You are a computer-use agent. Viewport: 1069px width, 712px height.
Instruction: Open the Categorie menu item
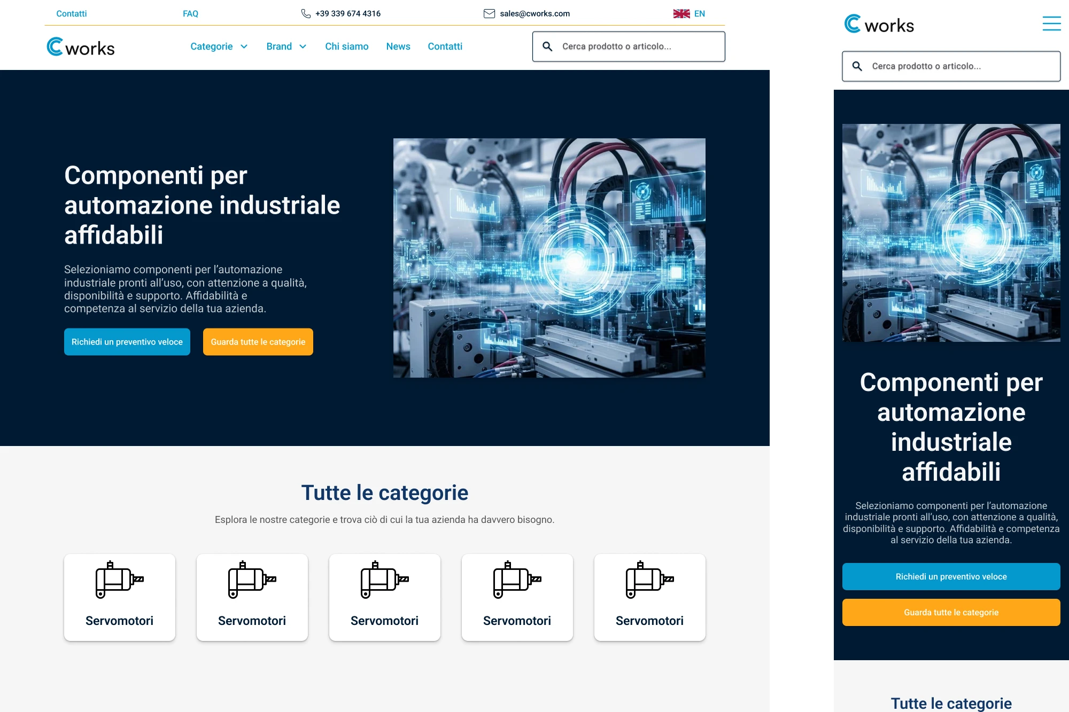click(x=212, y=46)
